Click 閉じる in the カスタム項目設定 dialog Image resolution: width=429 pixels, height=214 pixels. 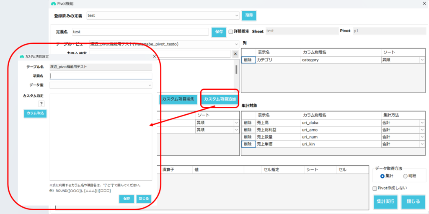(143, 199)
